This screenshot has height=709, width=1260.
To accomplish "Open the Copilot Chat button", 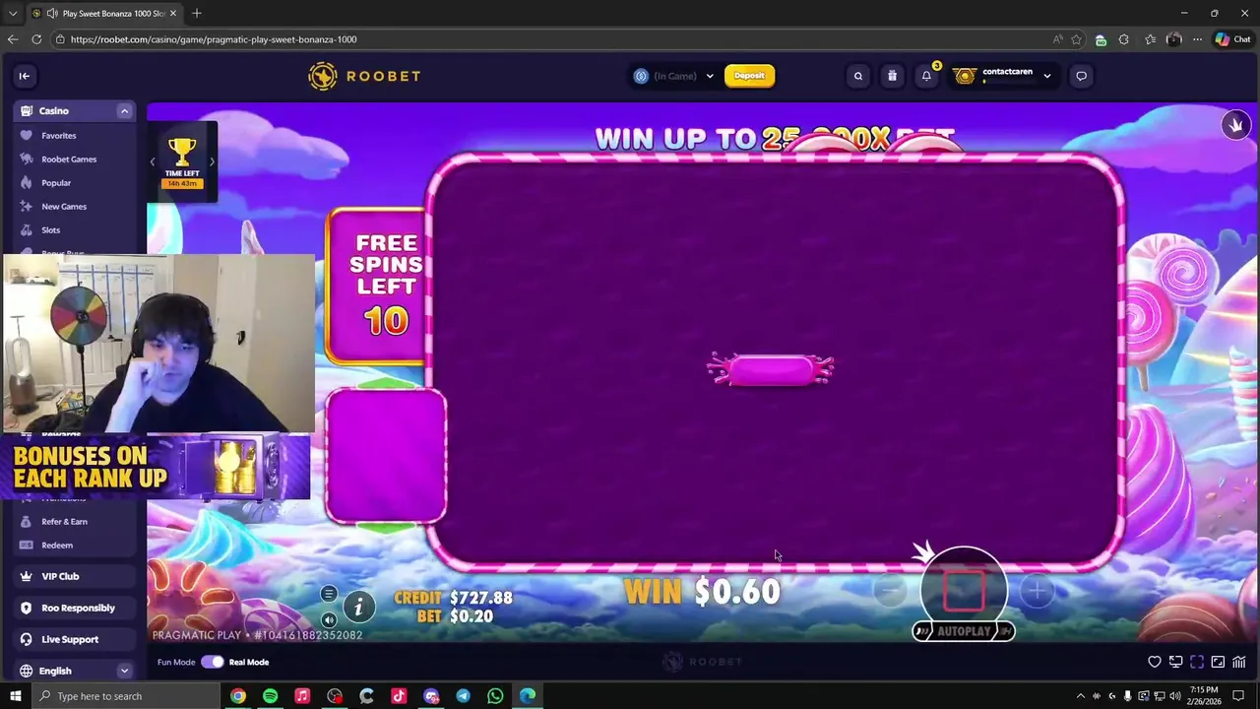I will 1232,39.
